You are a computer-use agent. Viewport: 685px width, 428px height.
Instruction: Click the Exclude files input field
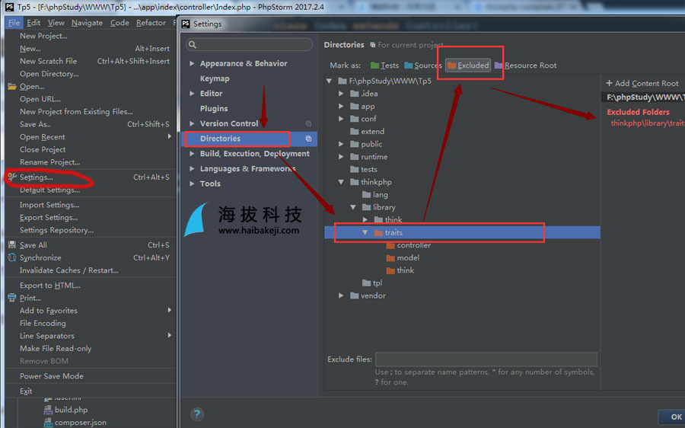point(486,359)
